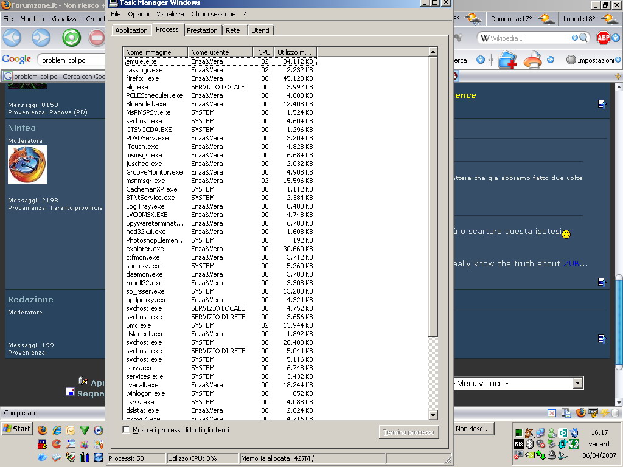Sort by Utilizzo memoria column header
Viewport: 623px width, 467px height.
(295, 52)
